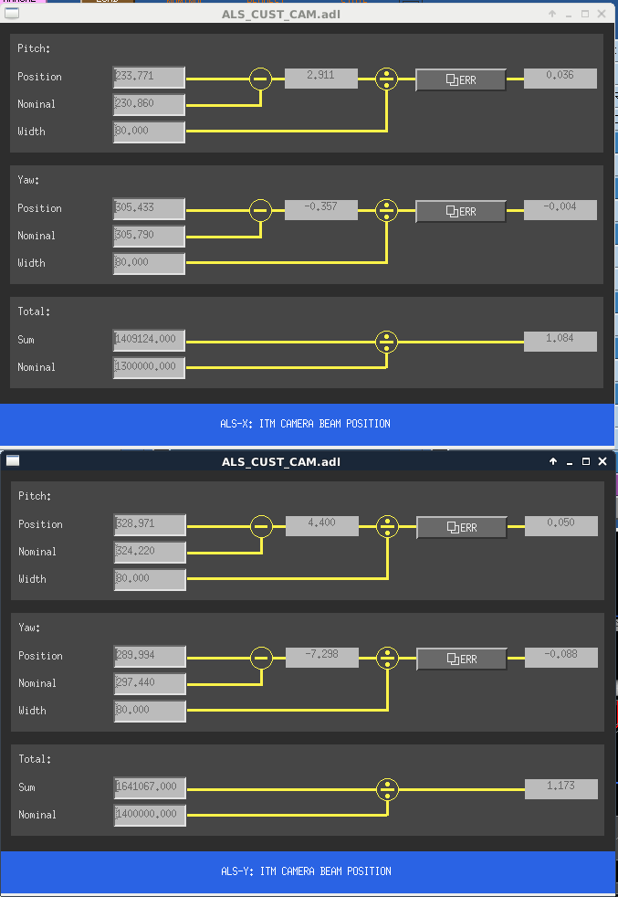Open the ERR related display for ALS-Y Yaw

tap(462, 659)
